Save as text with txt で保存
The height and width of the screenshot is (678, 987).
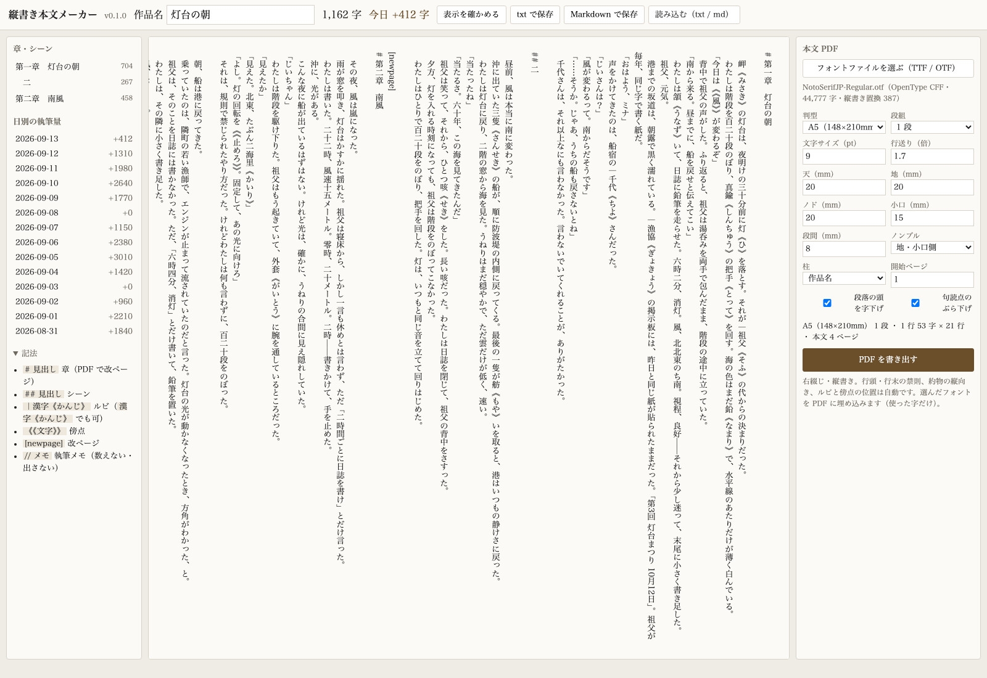click(x=535, y=14)
